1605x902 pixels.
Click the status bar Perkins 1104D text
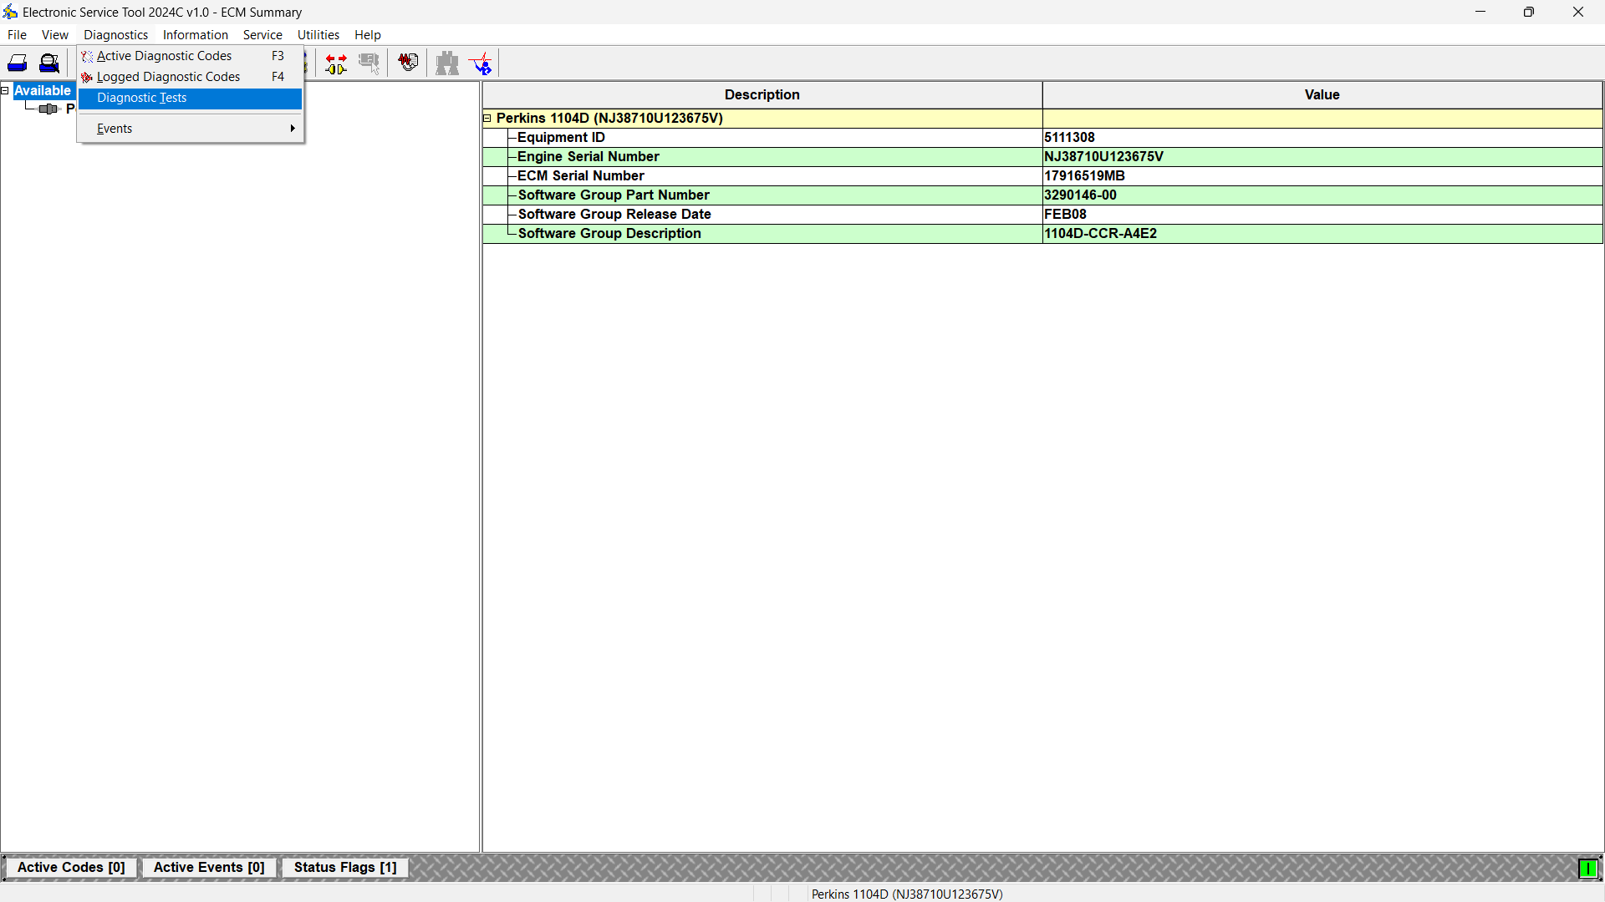tap(907, 894)
